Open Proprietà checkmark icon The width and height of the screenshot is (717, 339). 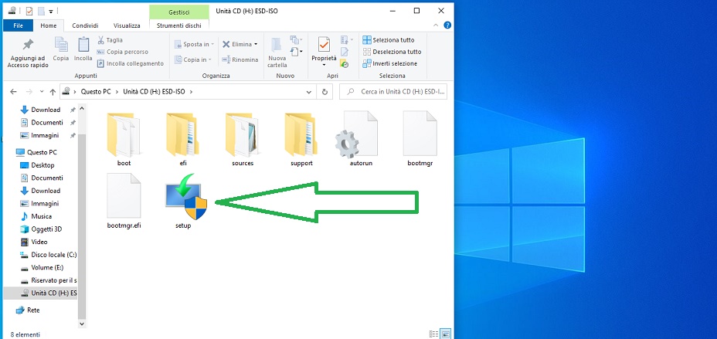pyautogui.click(x=324, y=46)
